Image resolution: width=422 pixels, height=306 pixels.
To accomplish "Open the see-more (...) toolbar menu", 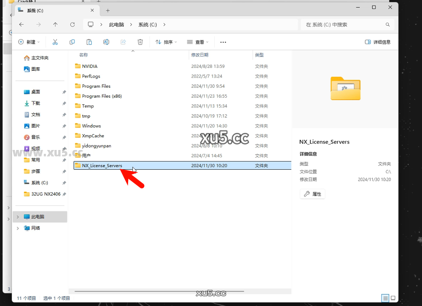I will [223, 42].
